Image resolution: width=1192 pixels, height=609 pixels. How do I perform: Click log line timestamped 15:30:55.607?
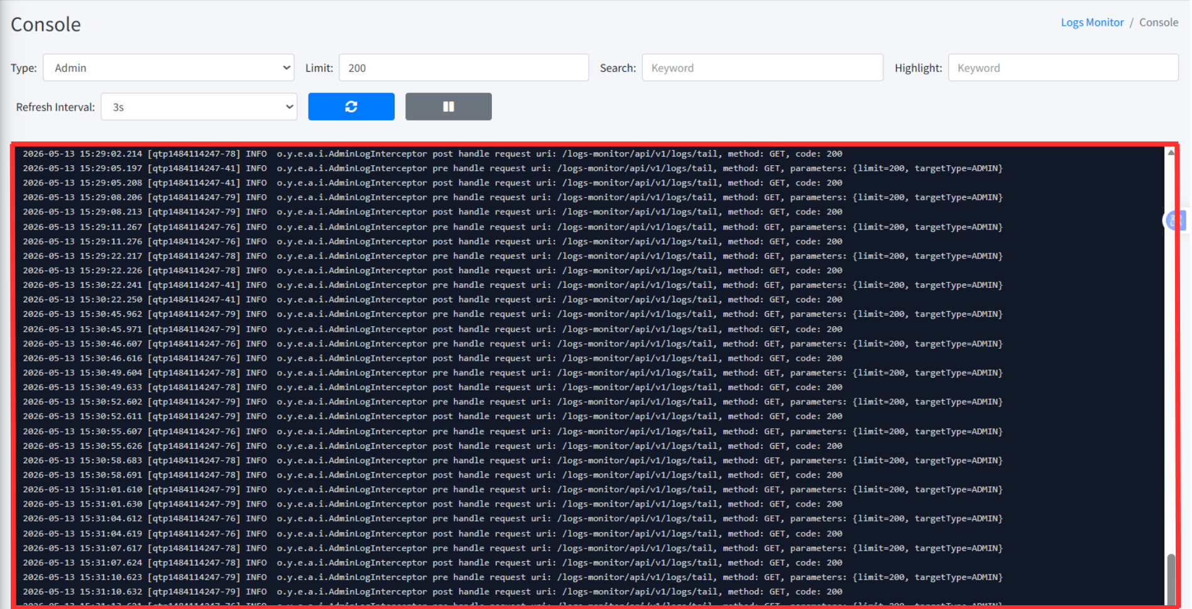513,432
